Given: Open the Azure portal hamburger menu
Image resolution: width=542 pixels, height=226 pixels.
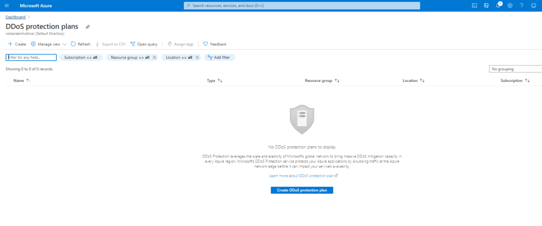Looking at the screenshot, I should tap(6, 5).
